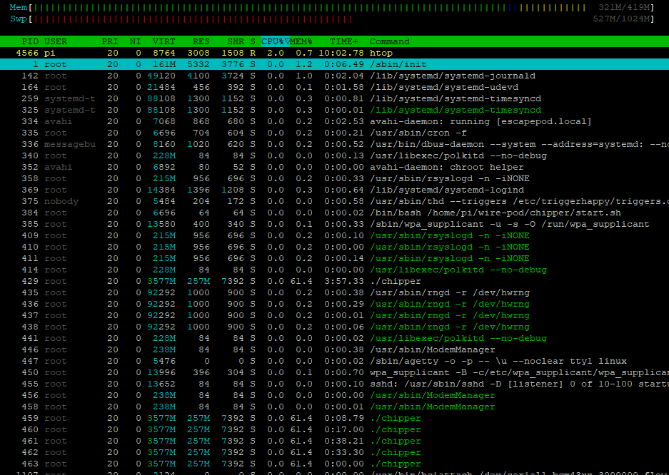
Task: Sort processes by the RES column
Action: 201,41
